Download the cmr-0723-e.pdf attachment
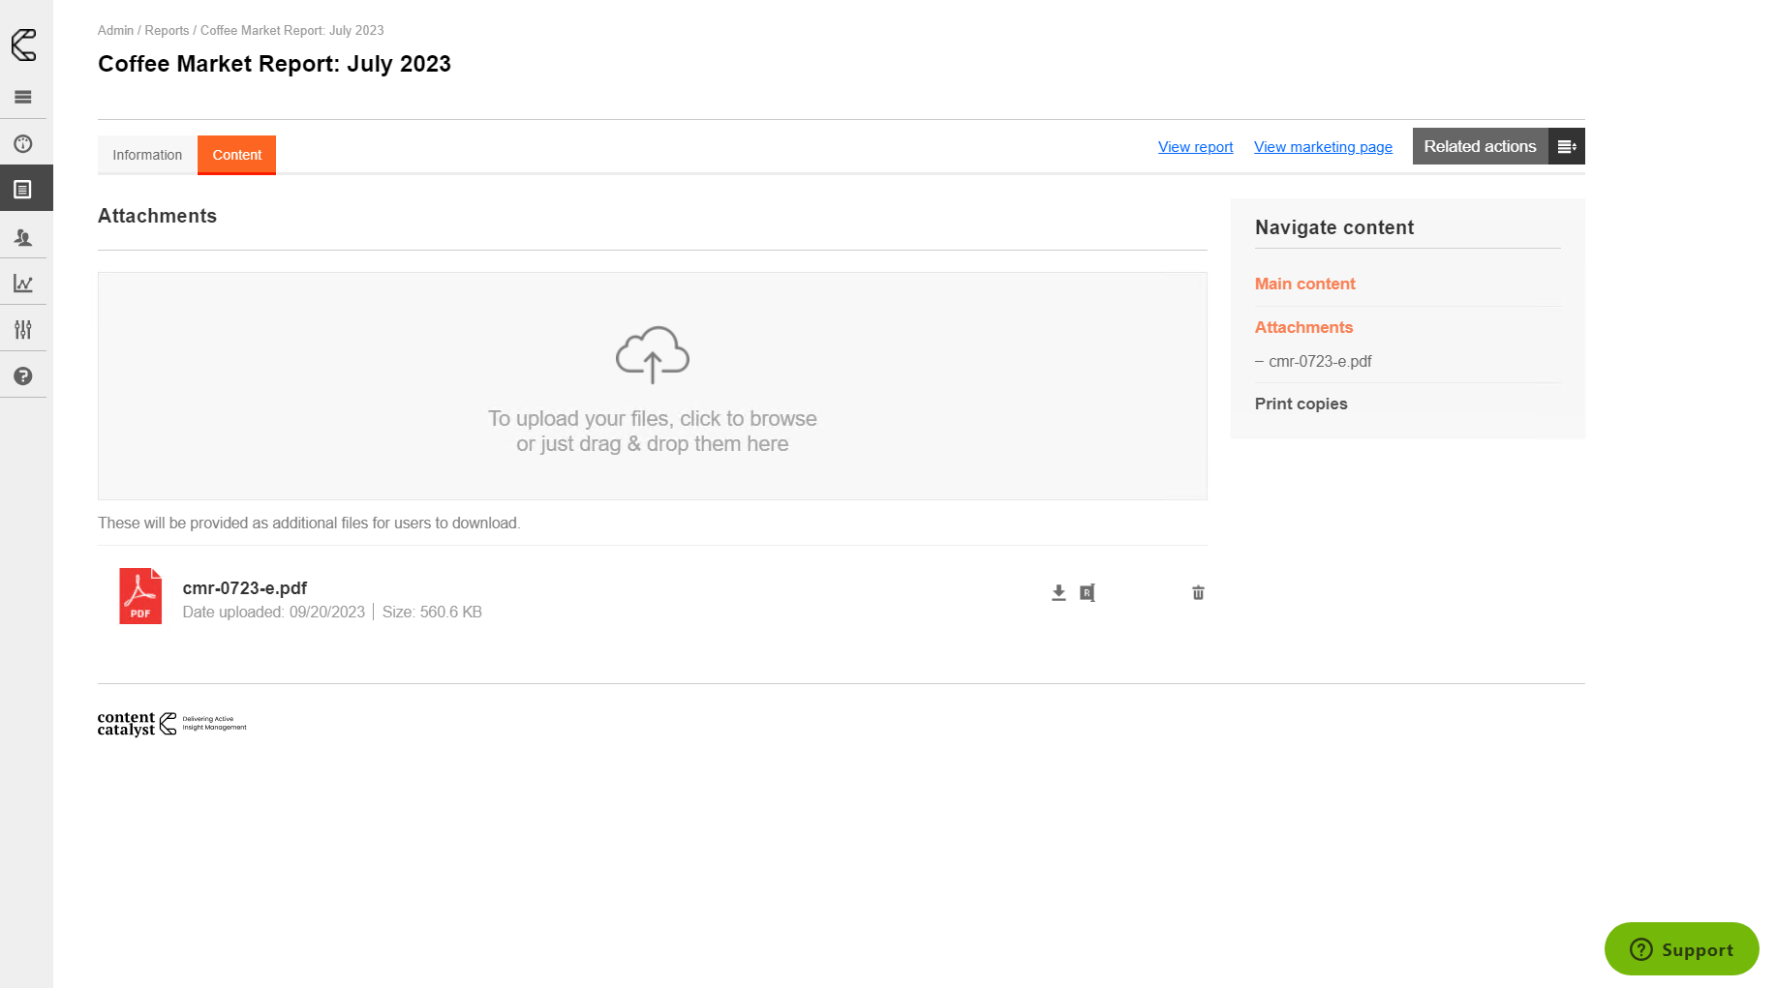The image size is (1776, 988). tap(1058, 593)
